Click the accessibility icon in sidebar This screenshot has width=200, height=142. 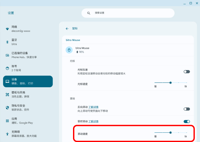tap(7, 134)
